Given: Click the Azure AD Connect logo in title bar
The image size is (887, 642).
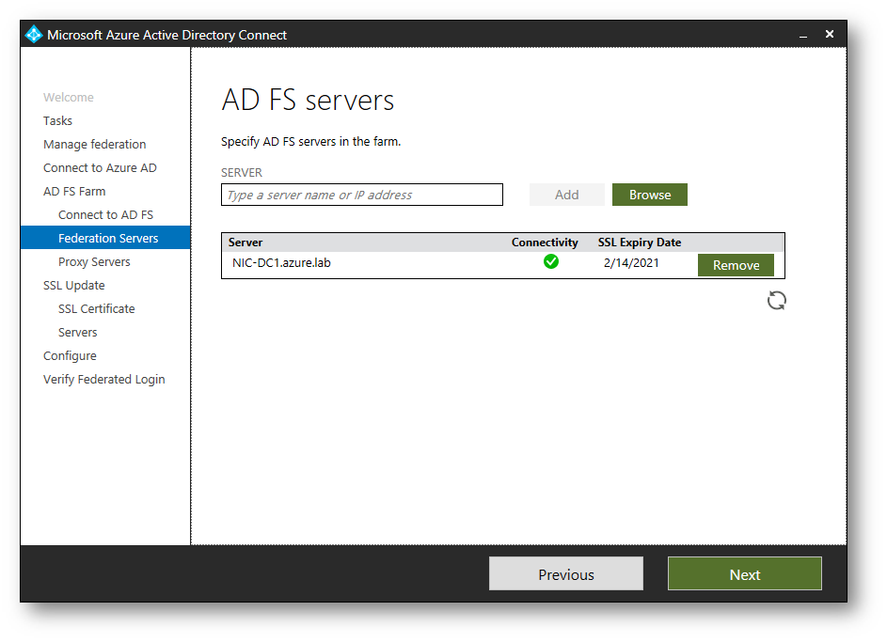Looking at the screenshot, I should (34, 35).
